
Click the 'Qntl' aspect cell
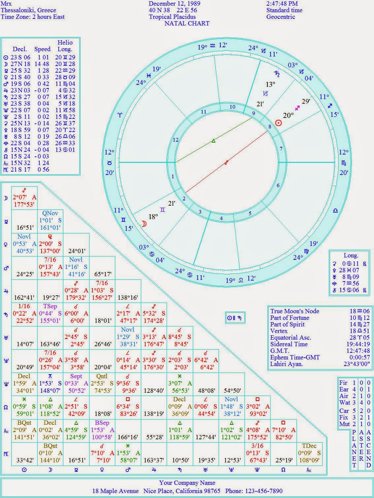pyautogui.click(x=102, y=384)
